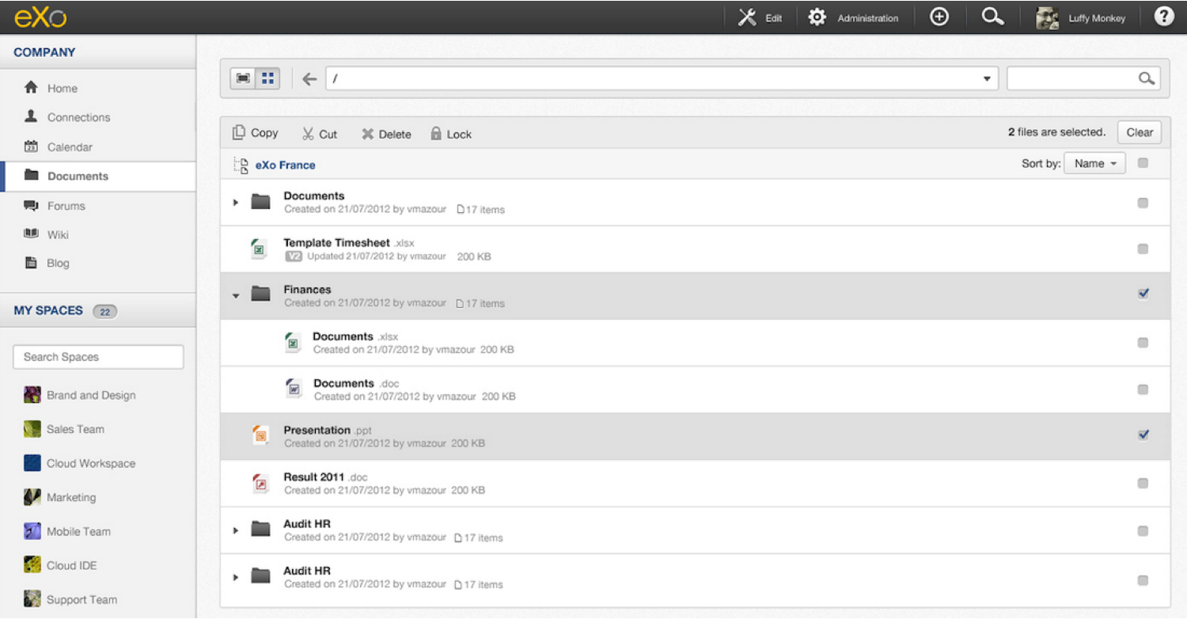Image resolution: width=1187 pixels, height=619 pixels.
Task: Collapse the Finances folder tree arrow
Action: pyautogui.click(x=236, y=295)
